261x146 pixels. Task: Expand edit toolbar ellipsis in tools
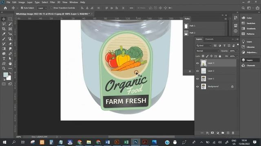[10, 69]
